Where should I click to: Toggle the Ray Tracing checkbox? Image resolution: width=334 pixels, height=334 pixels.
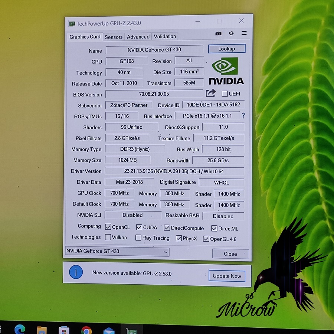click(138, 238)
